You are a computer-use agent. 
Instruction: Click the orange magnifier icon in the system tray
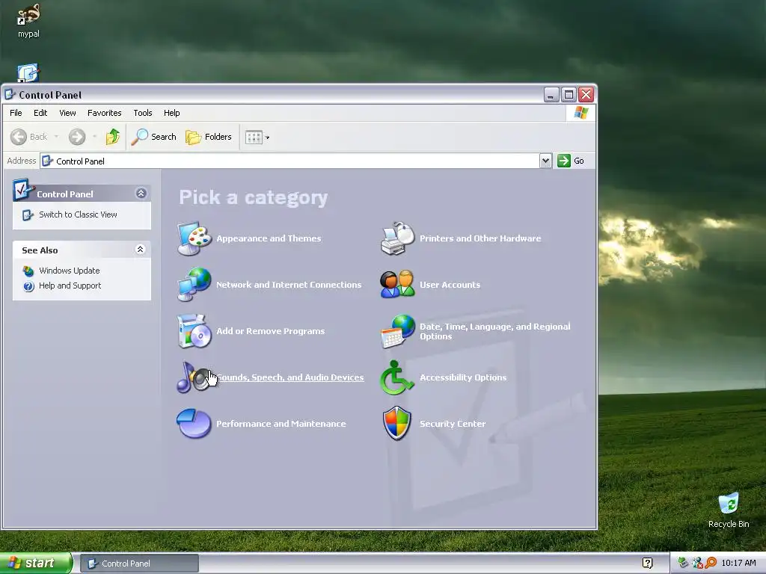pyautogui.click(x=711, y=563)
